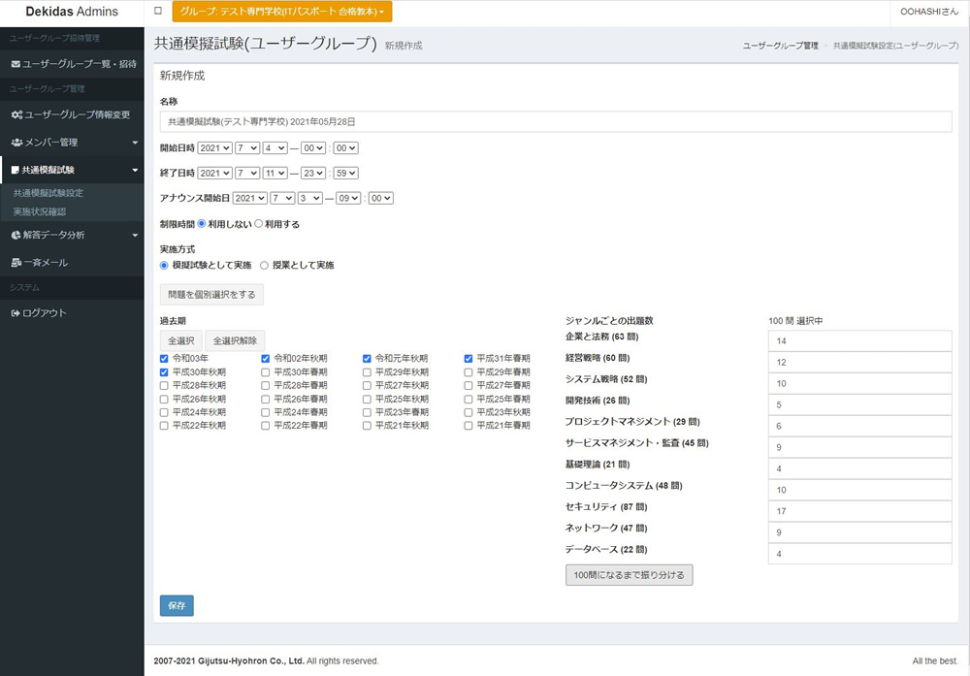
Task: Open the 開始日時 month dropdown
Action: 246,147
